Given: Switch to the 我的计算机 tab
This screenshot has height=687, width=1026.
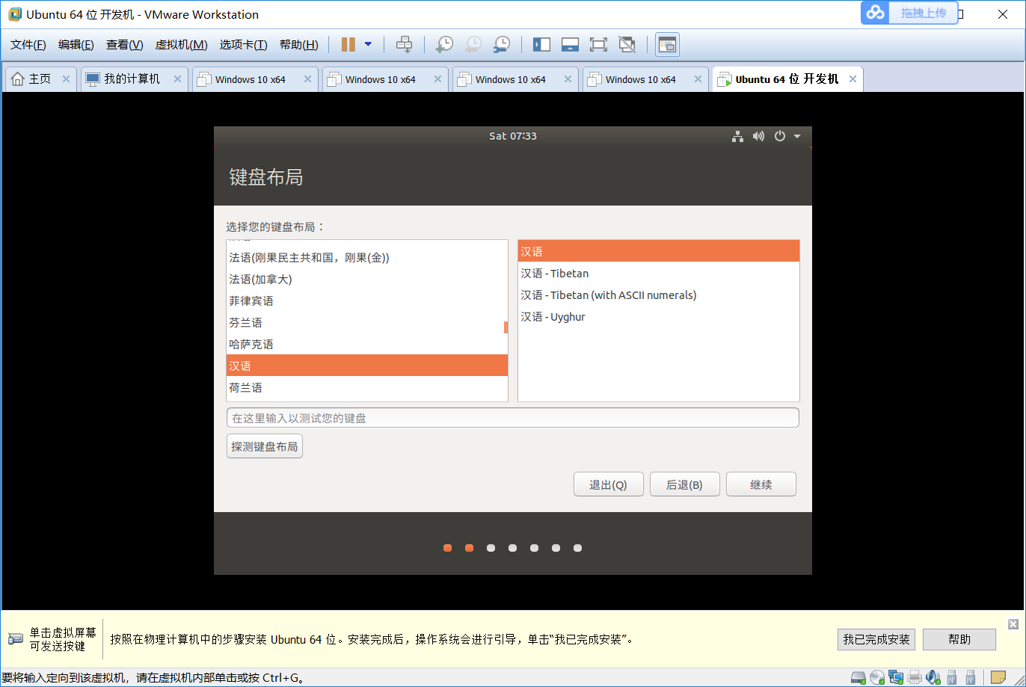Looking at the screenshot, I should pyautogui.click(x=132, y=79).
